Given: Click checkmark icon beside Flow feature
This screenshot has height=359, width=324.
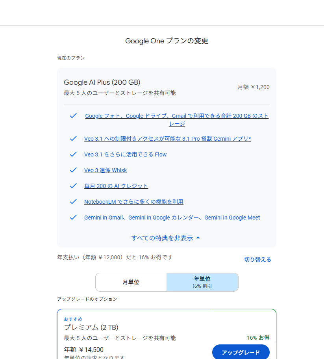Looking at the screenshot, I should pos(73,154).
